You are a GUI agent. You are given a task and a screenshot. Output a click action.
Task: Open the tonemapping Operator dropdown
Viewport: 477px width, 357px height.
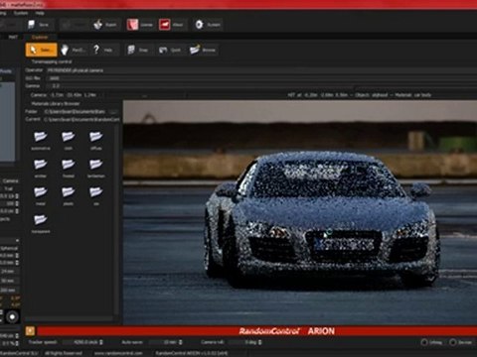[x=260, y=70]
